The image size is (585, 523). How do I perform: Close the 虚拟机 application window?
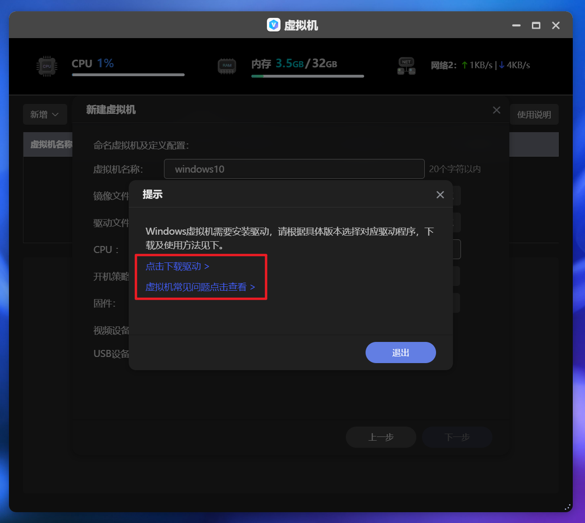pyautogui.click(x=556, y=25)
